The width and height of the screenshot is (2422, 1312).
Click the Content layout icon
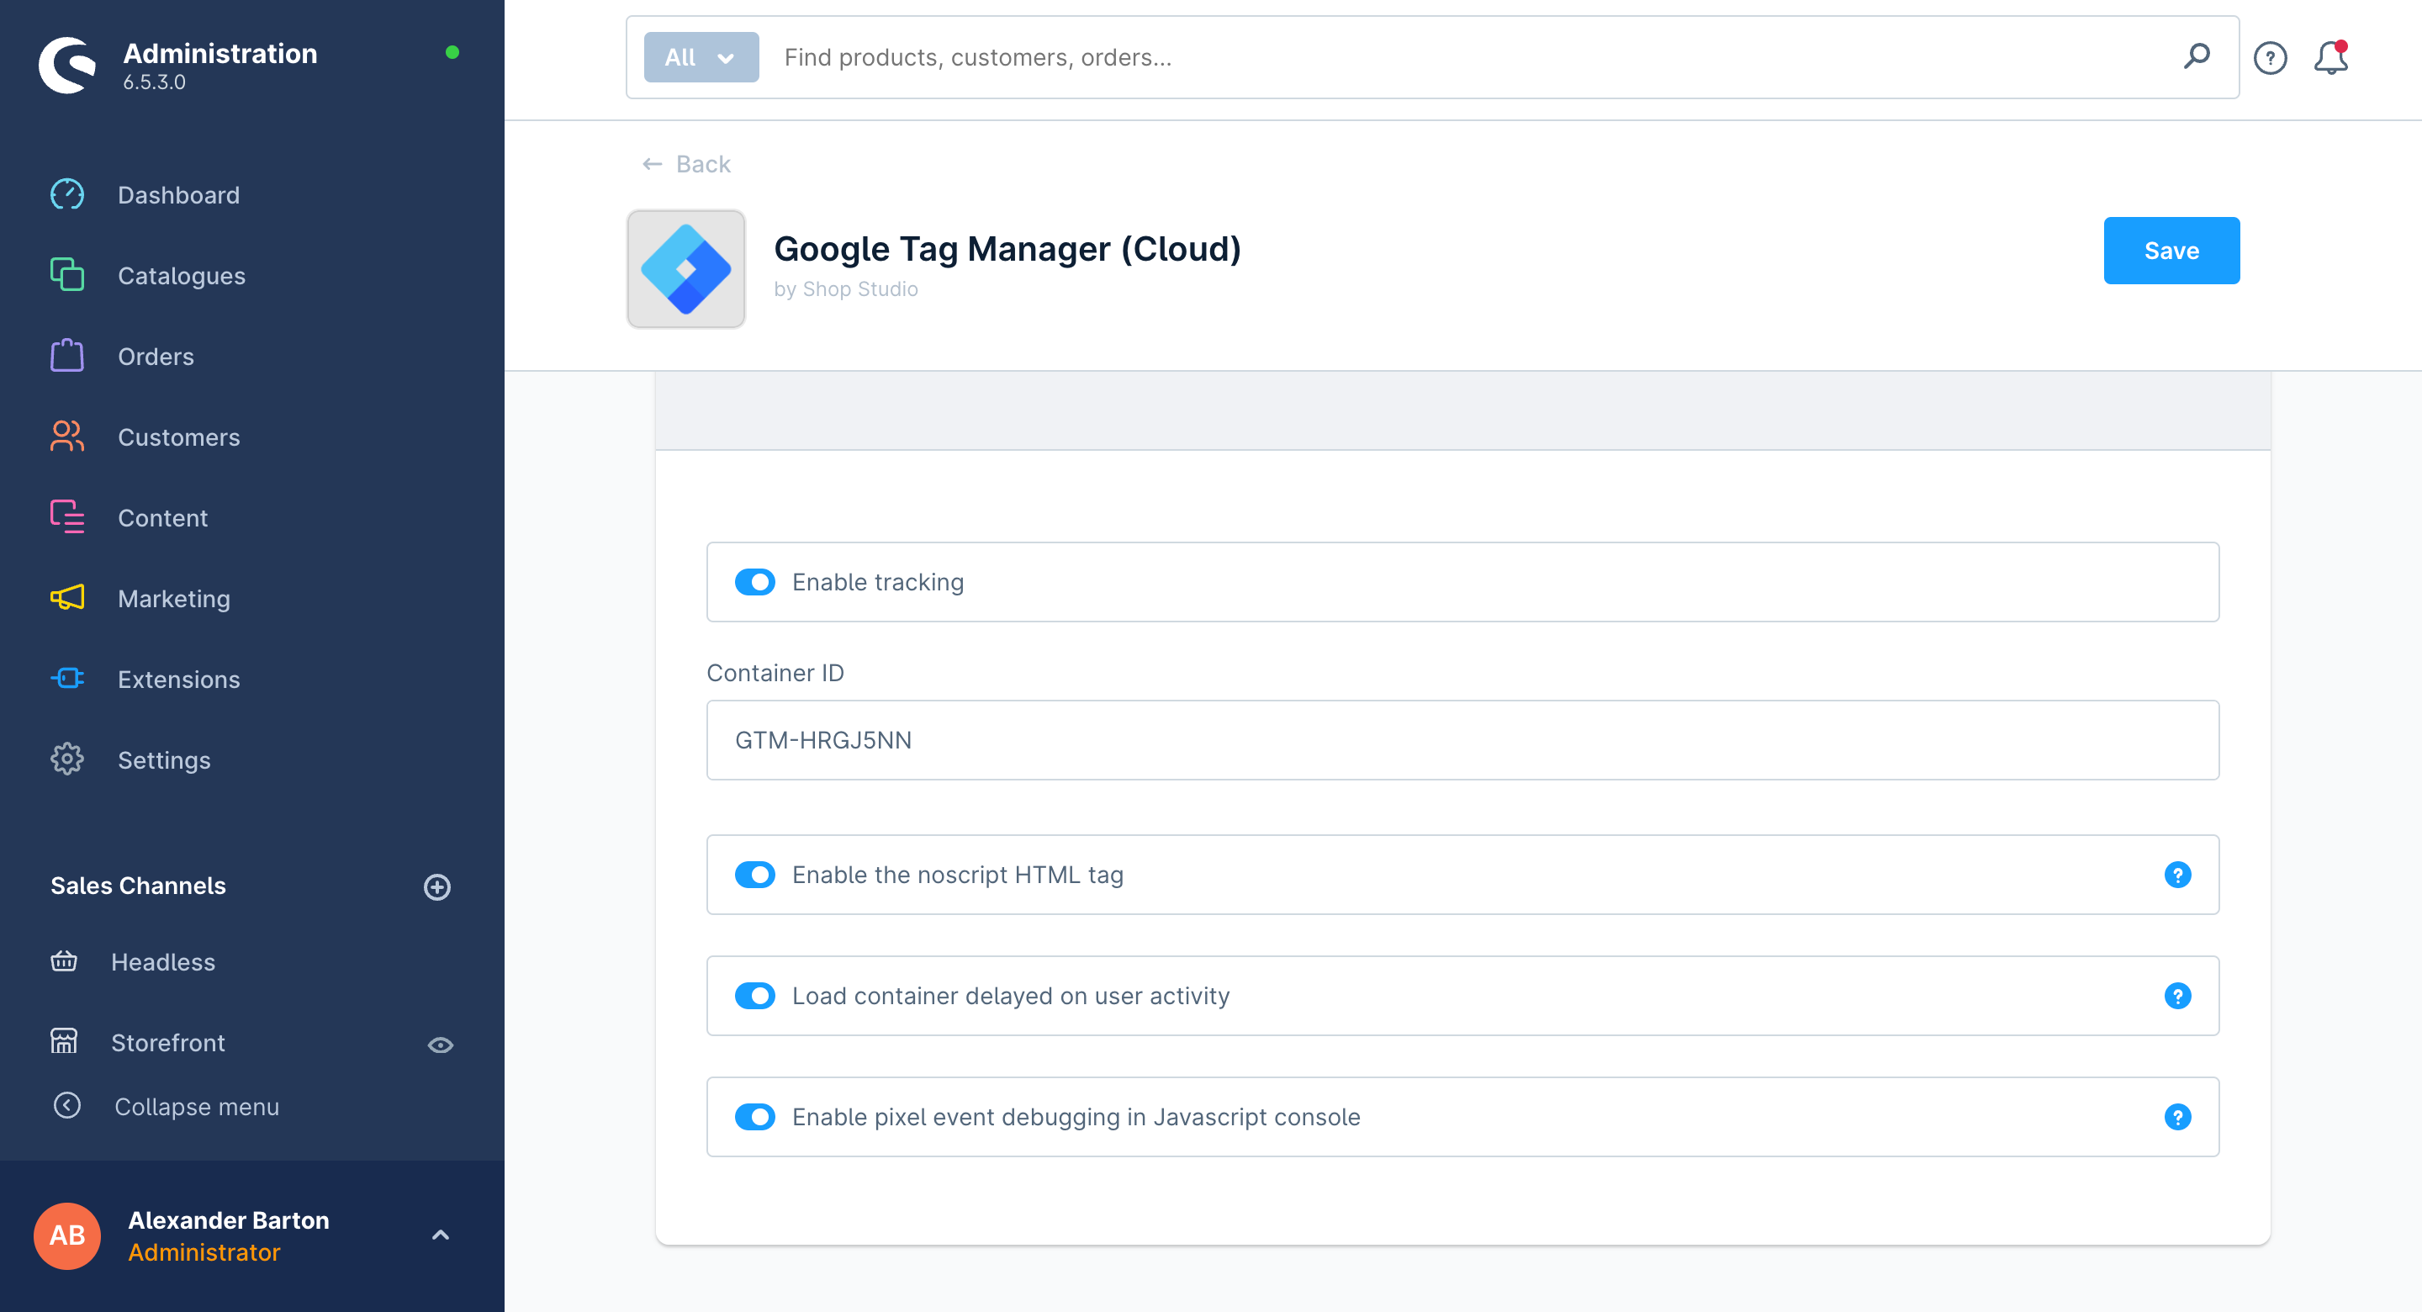tap(66, 517)
